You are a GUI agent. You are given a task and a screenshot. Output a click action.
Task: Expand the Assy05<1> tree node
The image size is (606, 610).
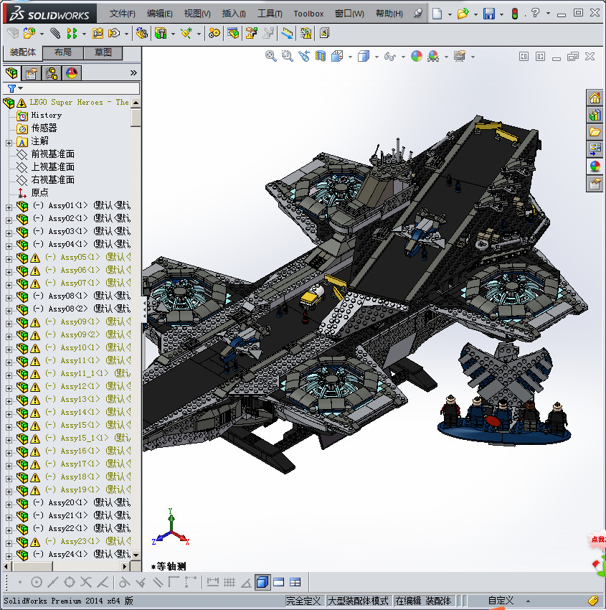tap(9, 259)
